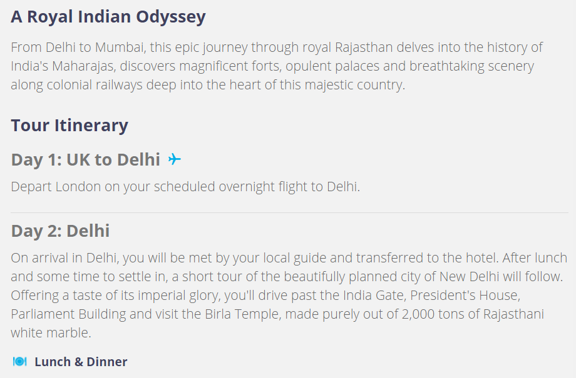Click the meal plate icon near Lunch & Dinner
Image resolution: width=576 pixels, height=378 pixels.
click(x=20, y=362)
